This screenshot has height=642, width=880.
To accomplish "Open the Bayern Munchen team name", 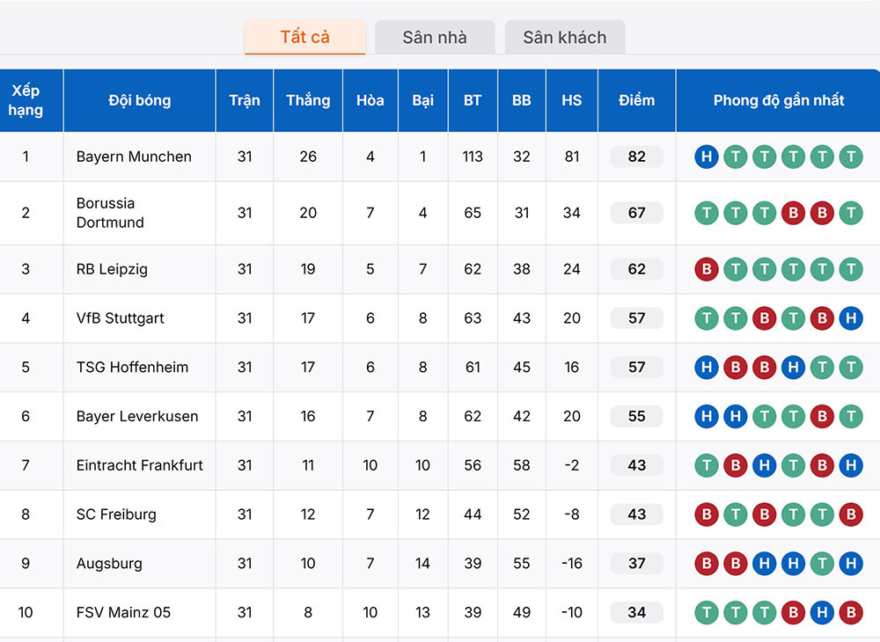I will coord(134,157).
